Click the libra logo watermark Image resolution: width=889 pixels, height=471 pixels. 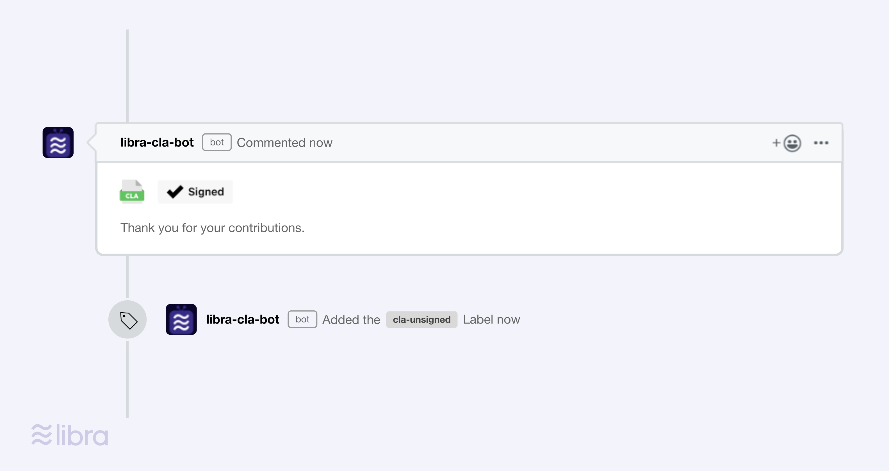click(x=70, y=435)
